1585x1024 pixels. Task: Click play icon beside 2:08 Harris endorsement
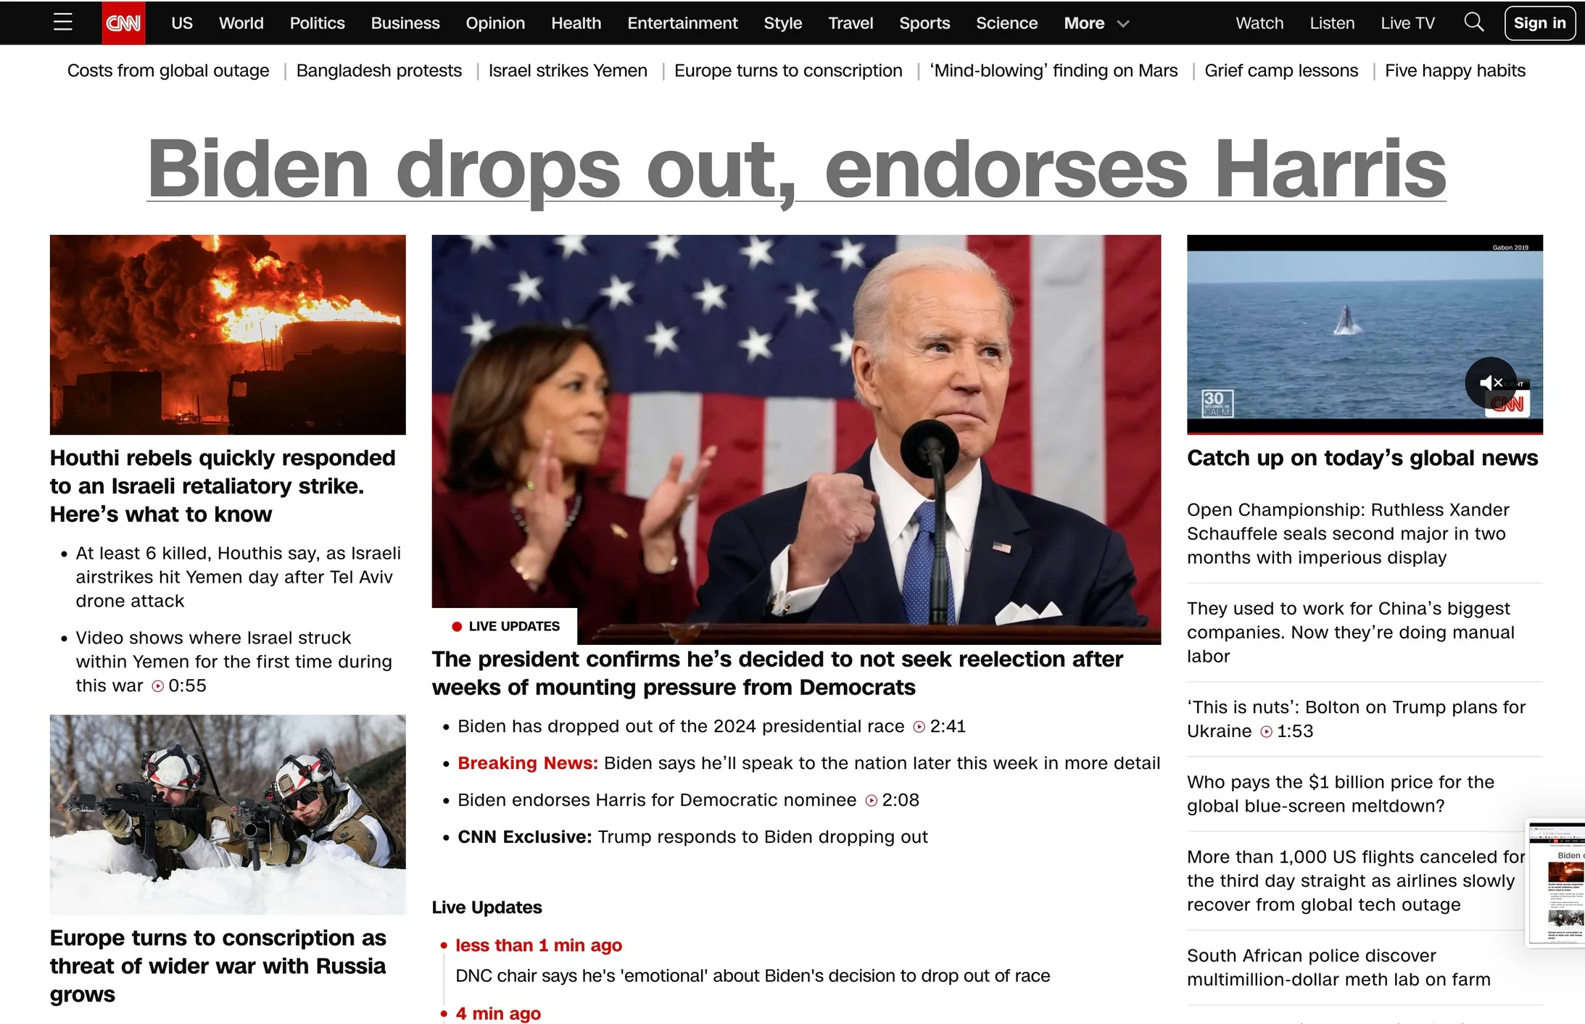871,801
